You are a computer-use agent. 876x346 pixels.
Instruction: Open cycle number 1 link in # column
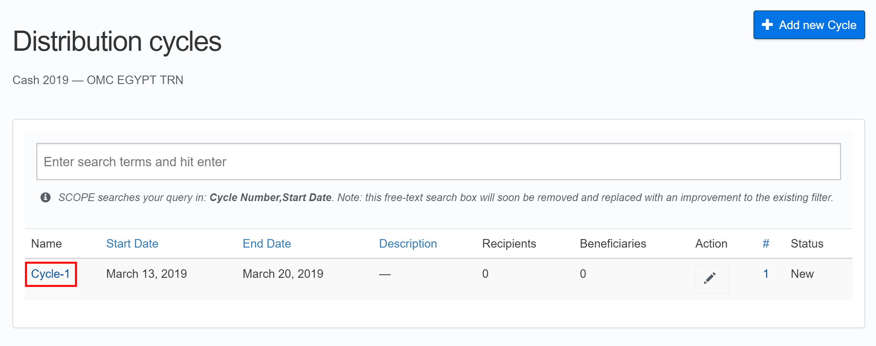tap(766, 274)
